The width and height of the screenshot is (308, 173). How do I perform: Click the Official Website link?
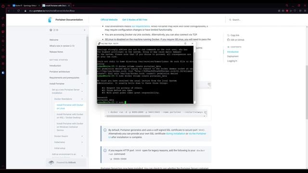(x=109, y=20)
